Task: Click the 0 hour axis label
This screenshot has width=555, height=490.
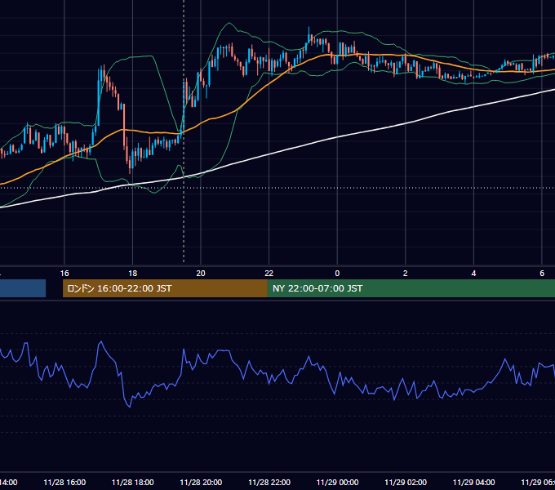Action: tap(337, 274)
